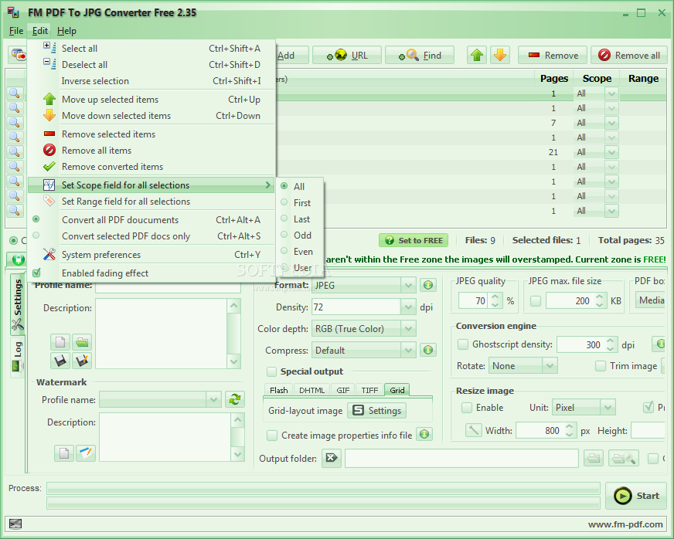
Task: Click the URL toolbar button
Action: (347, 55)
